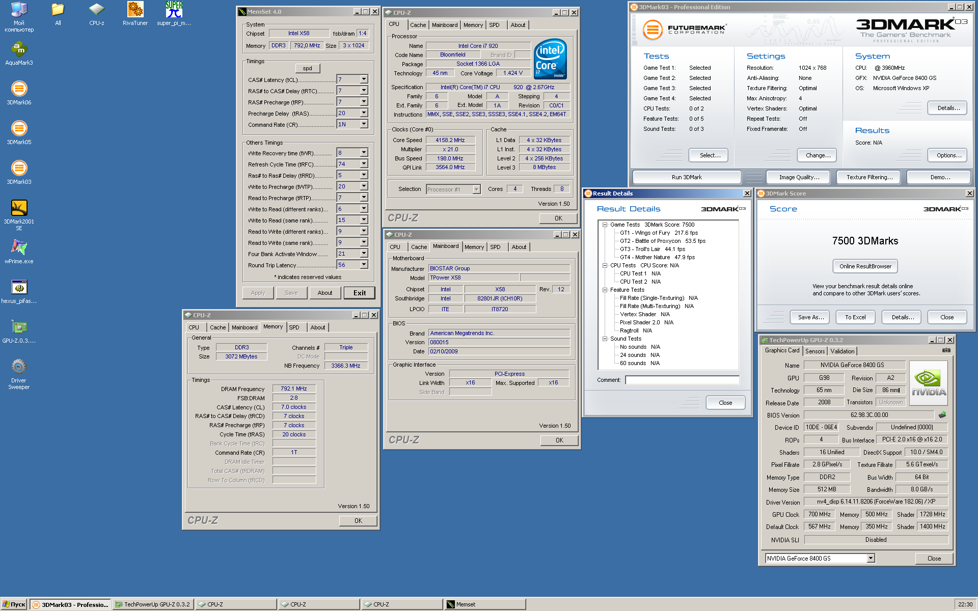Launch the AquaMark3 desktop icon

19,53
